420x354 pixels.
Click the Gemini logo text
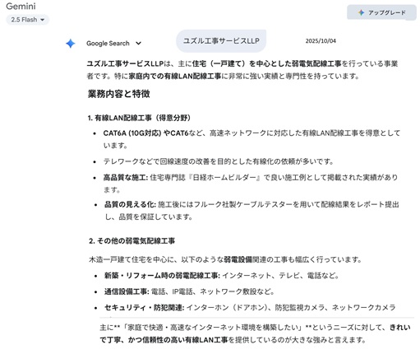tap(21, 7)
